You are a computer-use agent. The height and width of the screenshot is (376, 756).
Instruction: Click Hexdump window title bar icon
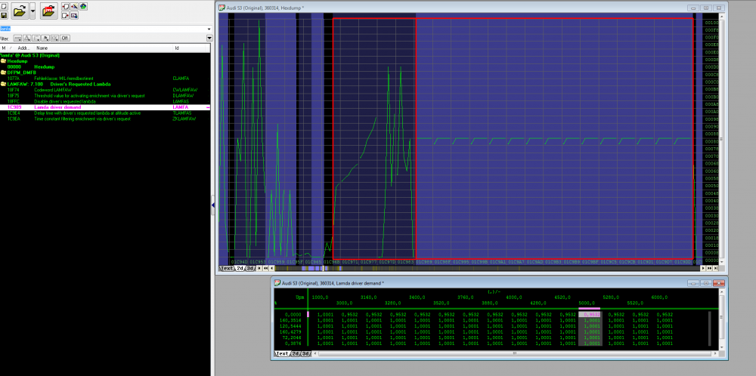[x=222, y=8]
